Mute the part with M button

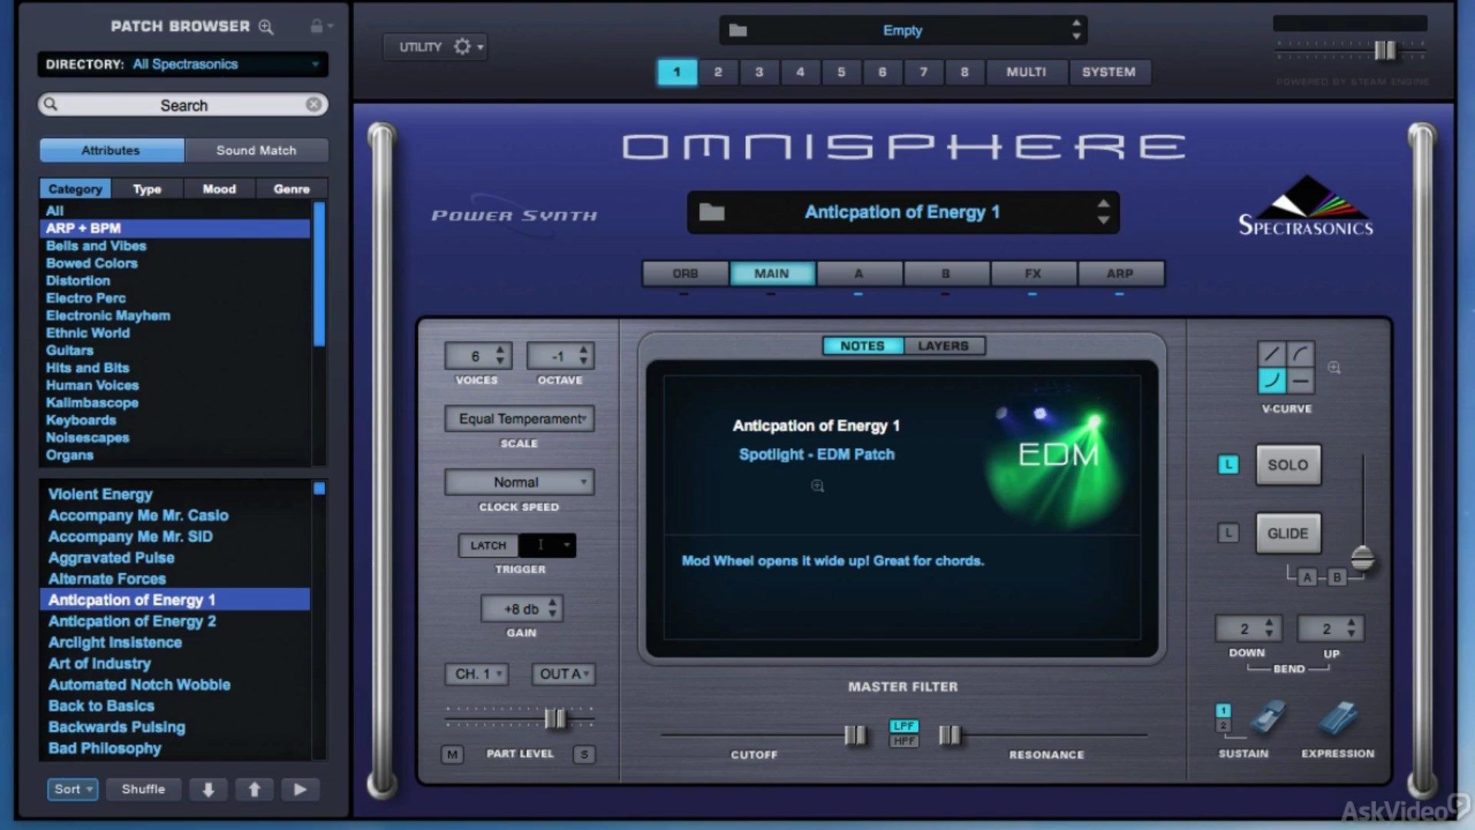click(x=452, y=755)
